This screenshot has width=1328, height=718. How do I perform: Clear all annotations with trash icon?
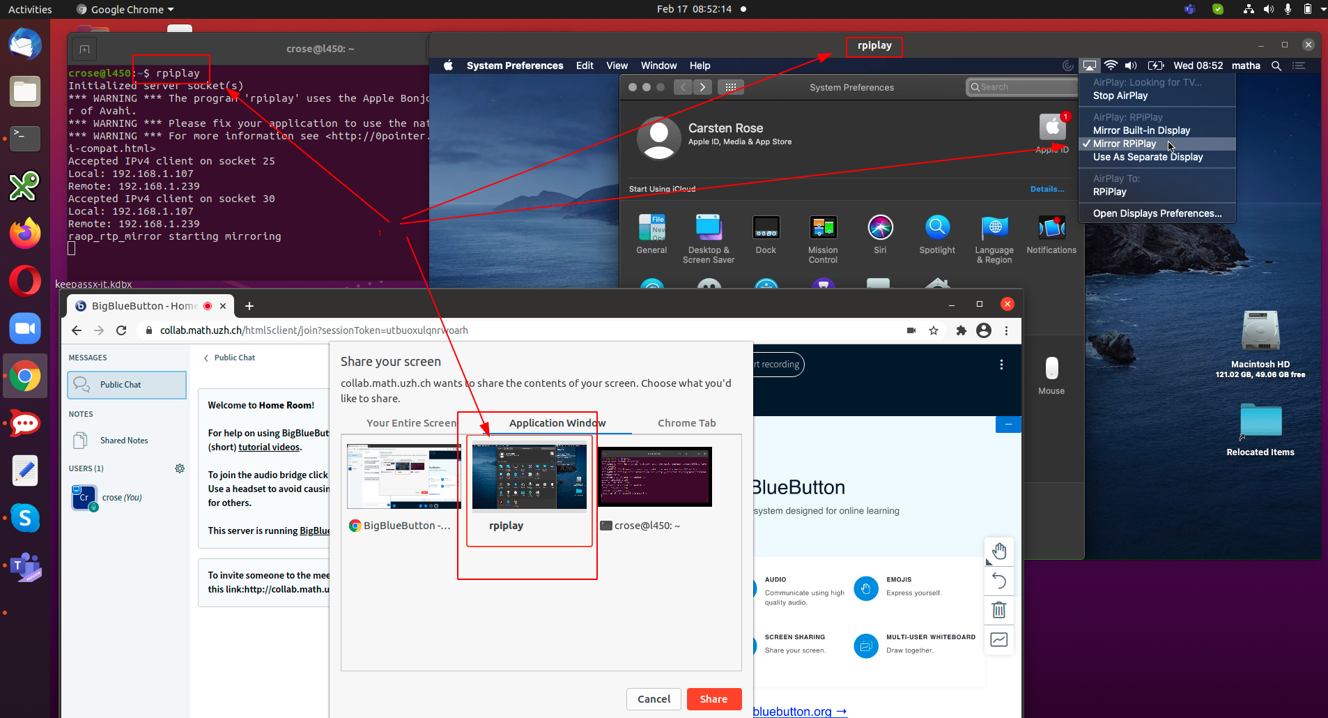point(999,610)
